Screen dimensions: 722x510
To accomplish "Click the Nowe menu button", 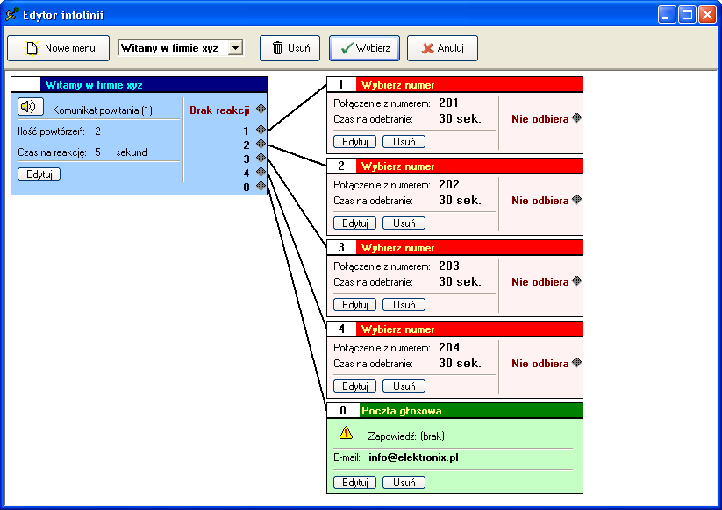I will [59, 48].
